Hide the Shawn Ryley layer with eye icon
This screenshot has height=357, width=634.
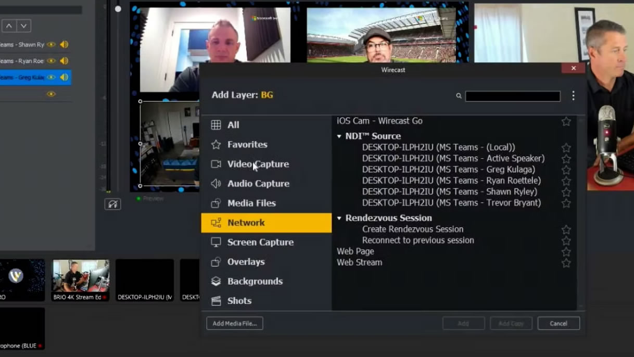[x=51, y=45]
